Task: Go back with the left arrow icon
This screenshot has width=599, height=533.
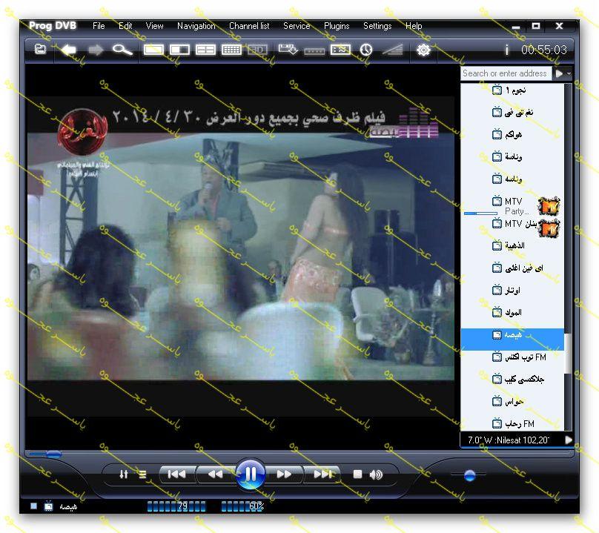Action: click(x=69, y=50)
